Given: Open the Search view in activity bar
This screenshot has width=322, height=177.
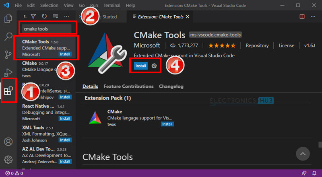Looking at the screenshot, I should [8, 37].
